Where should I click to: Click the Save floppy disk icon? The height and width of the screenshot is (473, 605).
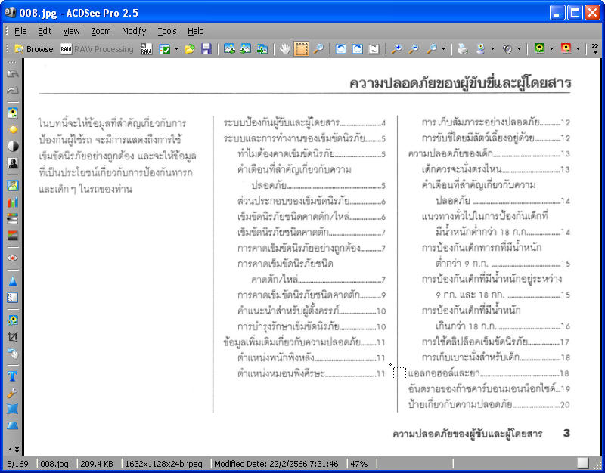(x=206, y=49)
